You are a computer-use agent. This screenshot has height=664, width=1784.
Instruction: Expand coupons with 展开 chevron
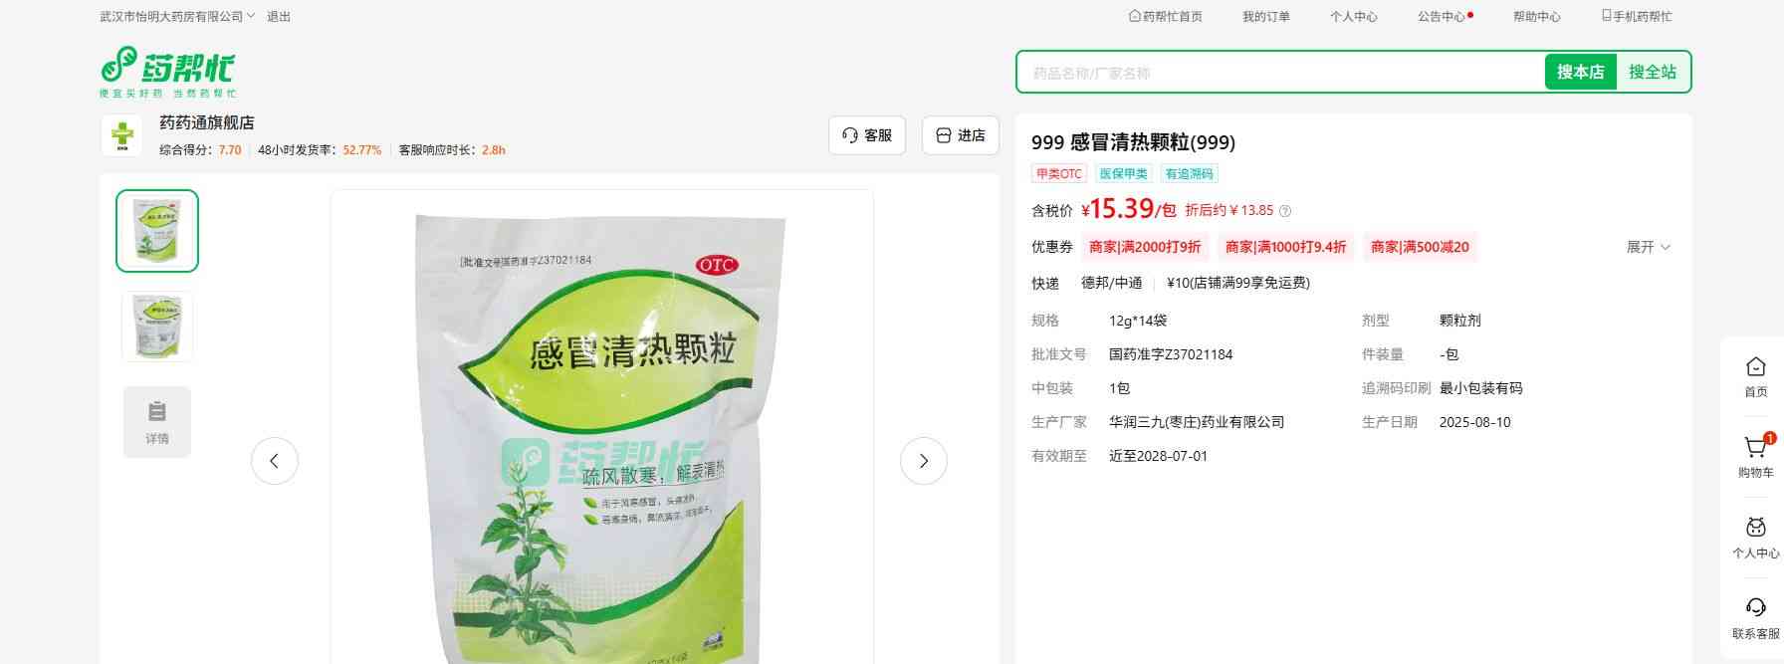(1649, 247)
